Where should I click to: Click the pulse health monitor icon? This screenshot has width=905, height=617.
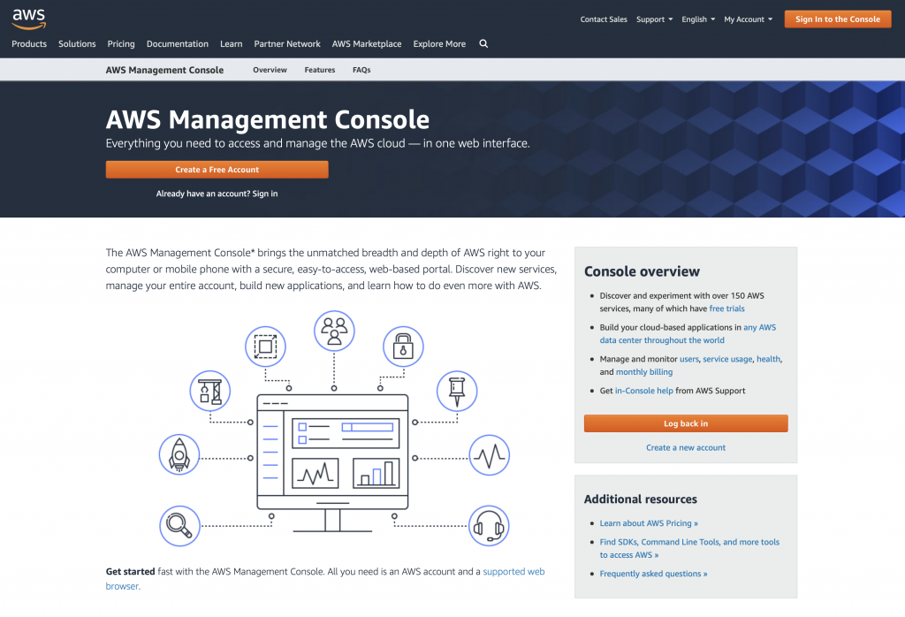489,455
